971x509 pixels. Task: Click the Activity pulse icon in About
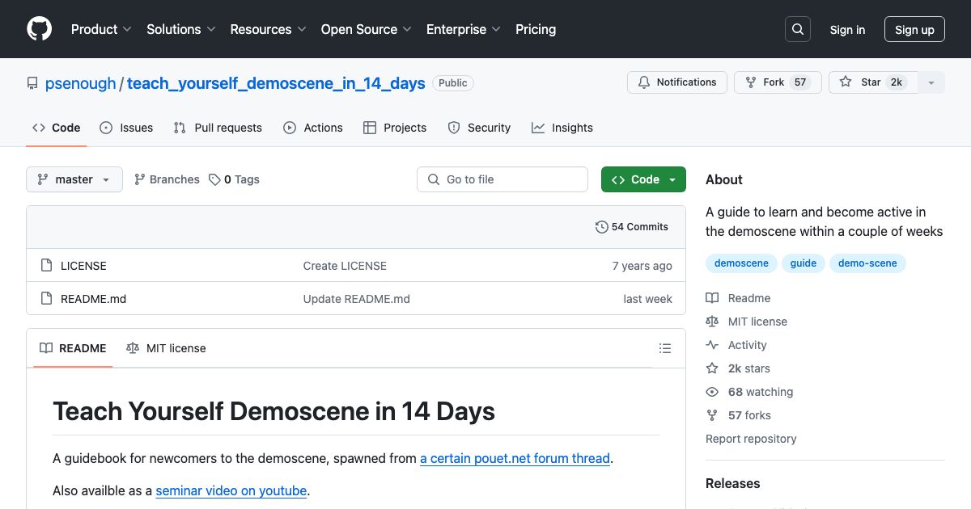pyautogui.click(x=712, y=345)
